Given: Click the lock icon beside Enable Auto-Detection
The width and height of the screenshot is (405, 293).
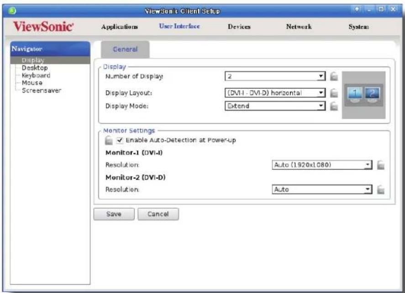Looking at the screenshot, I should pyautogui.click(x=109, y=140).
